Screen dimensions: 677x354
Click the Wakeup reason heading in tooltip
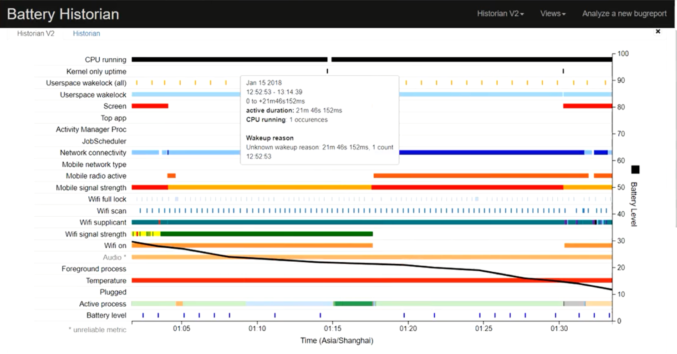[x=270, y=138]
